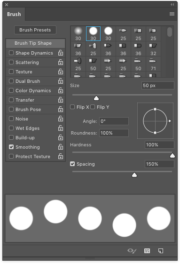Lock the Wet Edges setting
Viewport: 180px width, 264px height.
pyautogui.click(x=61, y=128)
